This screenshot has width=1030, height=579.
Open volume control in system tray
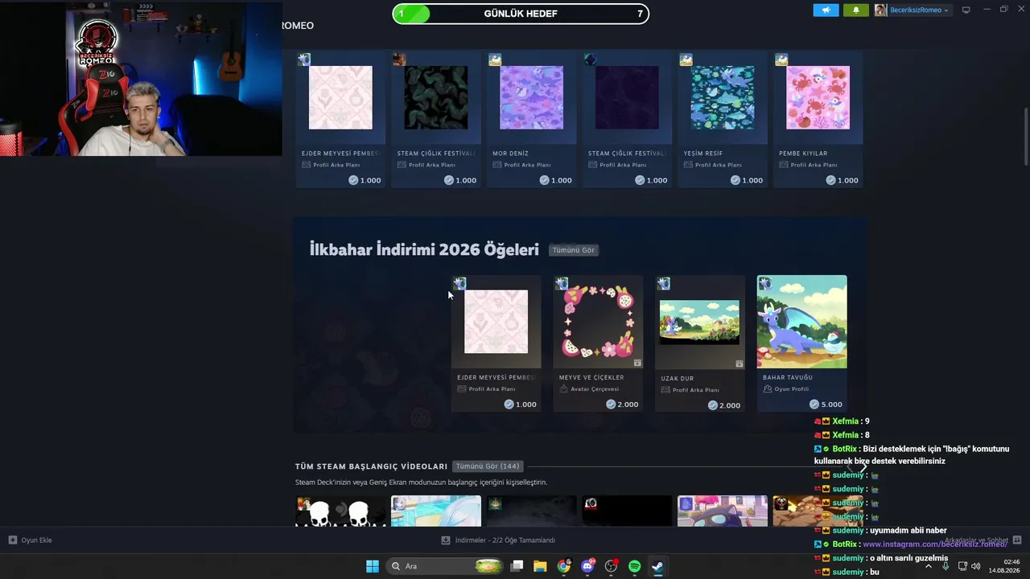pos(976,566)
